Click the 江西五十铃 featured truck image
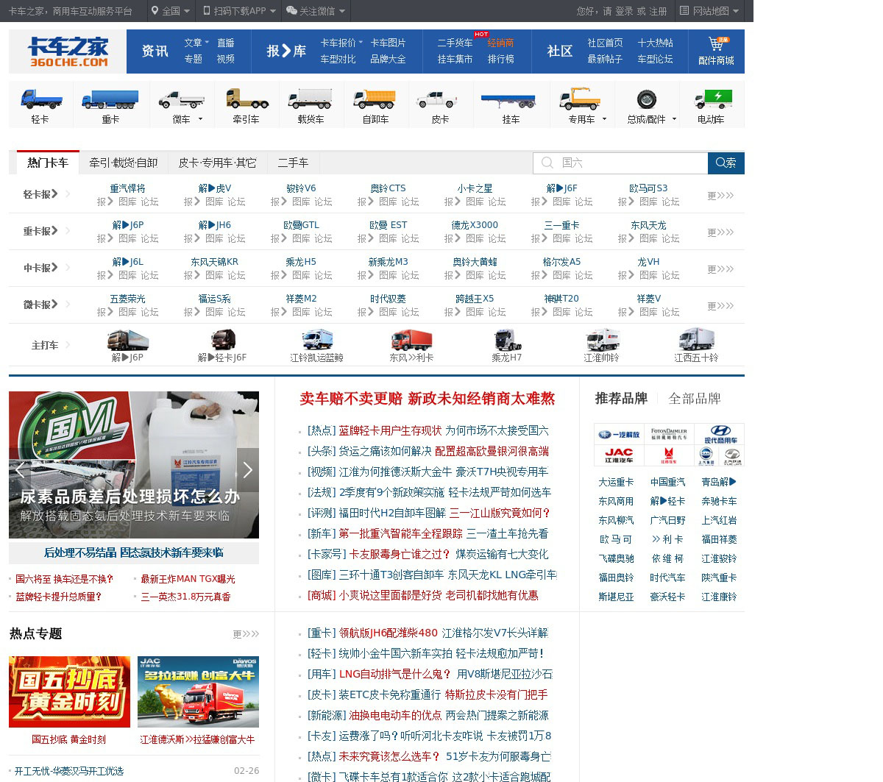Viewport: 883px width, 782px height. (x=696, y=339)
